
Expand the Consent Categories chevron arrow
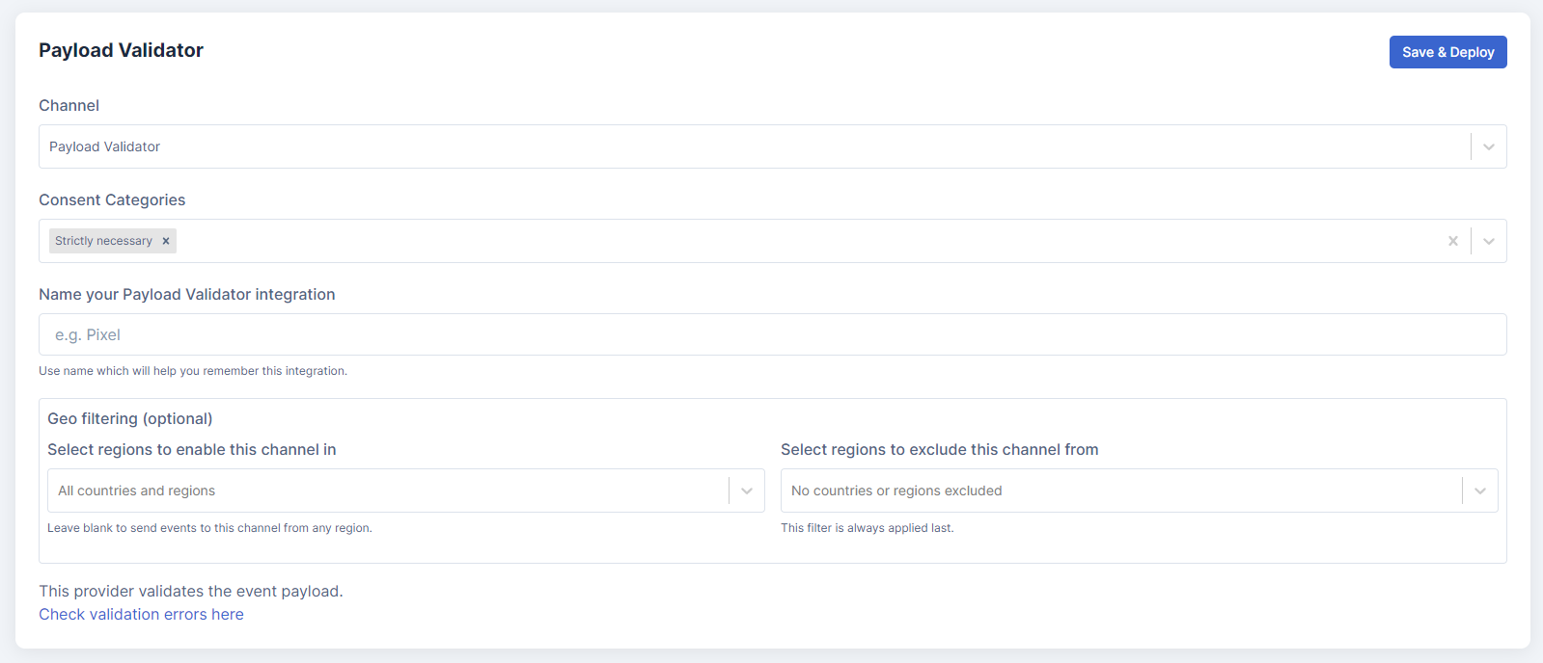1488,241
